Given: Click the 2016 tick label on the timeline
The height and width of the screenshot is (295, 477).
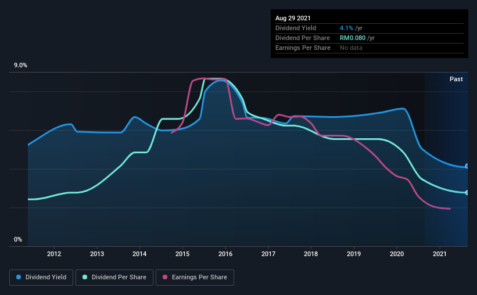Looking at the screenshot, I should [225, 254].
